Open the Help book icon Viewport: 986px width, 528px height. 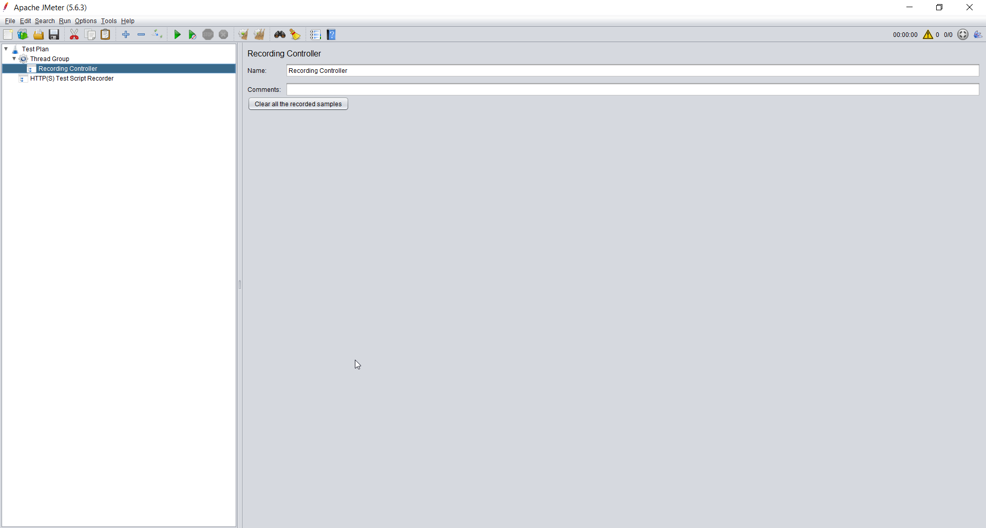331,34
